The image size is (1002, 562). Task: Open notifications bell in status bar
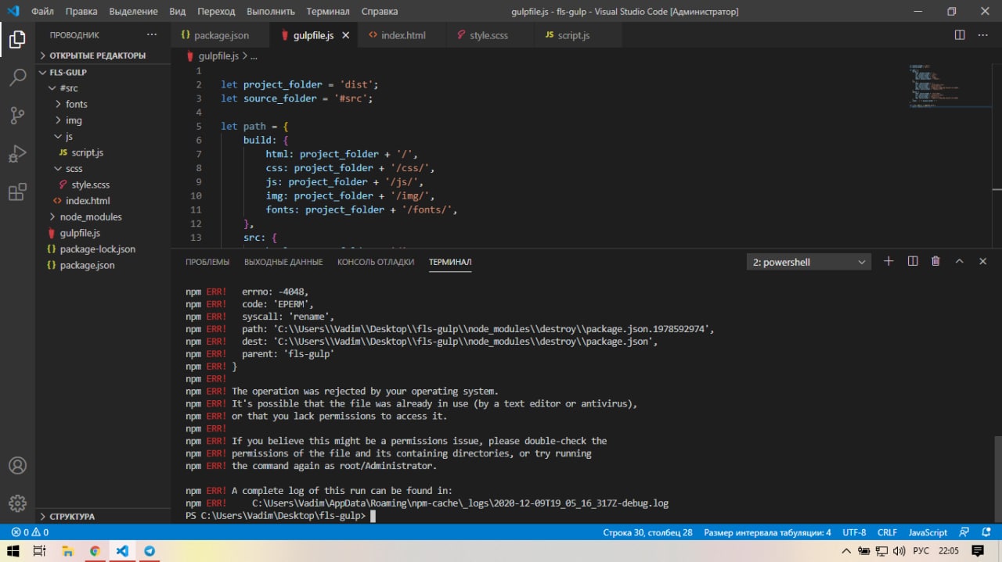pyautogui.click(x=985, y=532)
